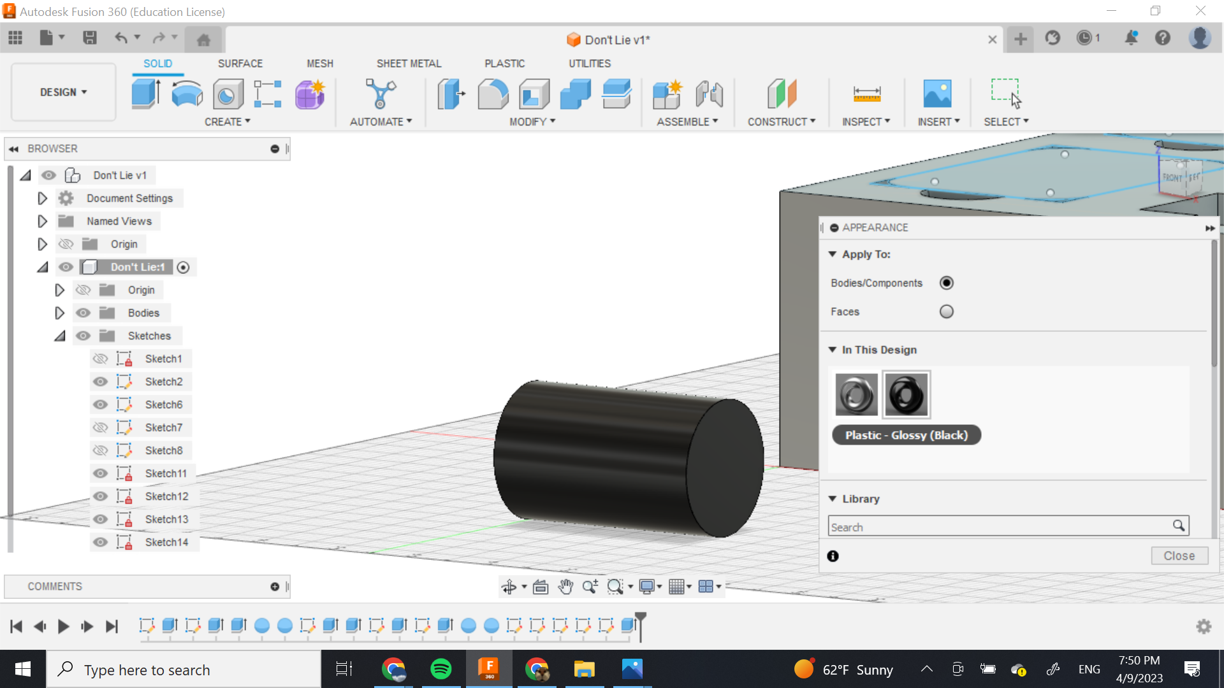Select the Extrude tool icon
The image size is (1224, 688).
tap(145, 94)
